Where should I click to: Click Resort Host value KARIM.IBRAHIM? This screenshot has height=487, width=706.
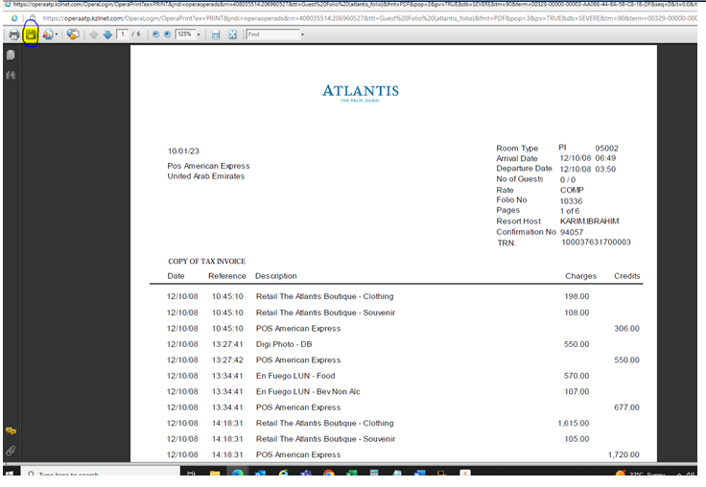pyautogui.click(x=589, y=221)
